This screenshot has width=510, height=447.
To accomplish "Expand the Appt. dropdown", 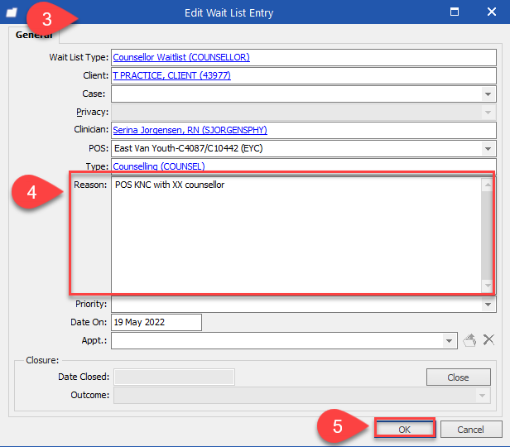I will [449, 341].
